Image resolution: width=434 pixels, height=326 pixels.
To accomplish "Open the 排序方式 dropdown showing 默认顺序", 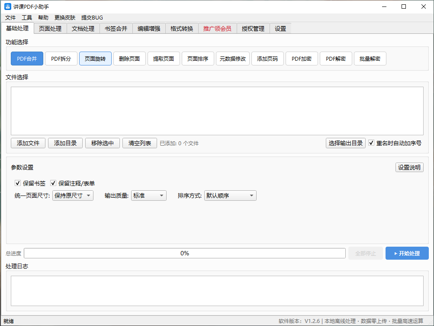I will 230,196.
